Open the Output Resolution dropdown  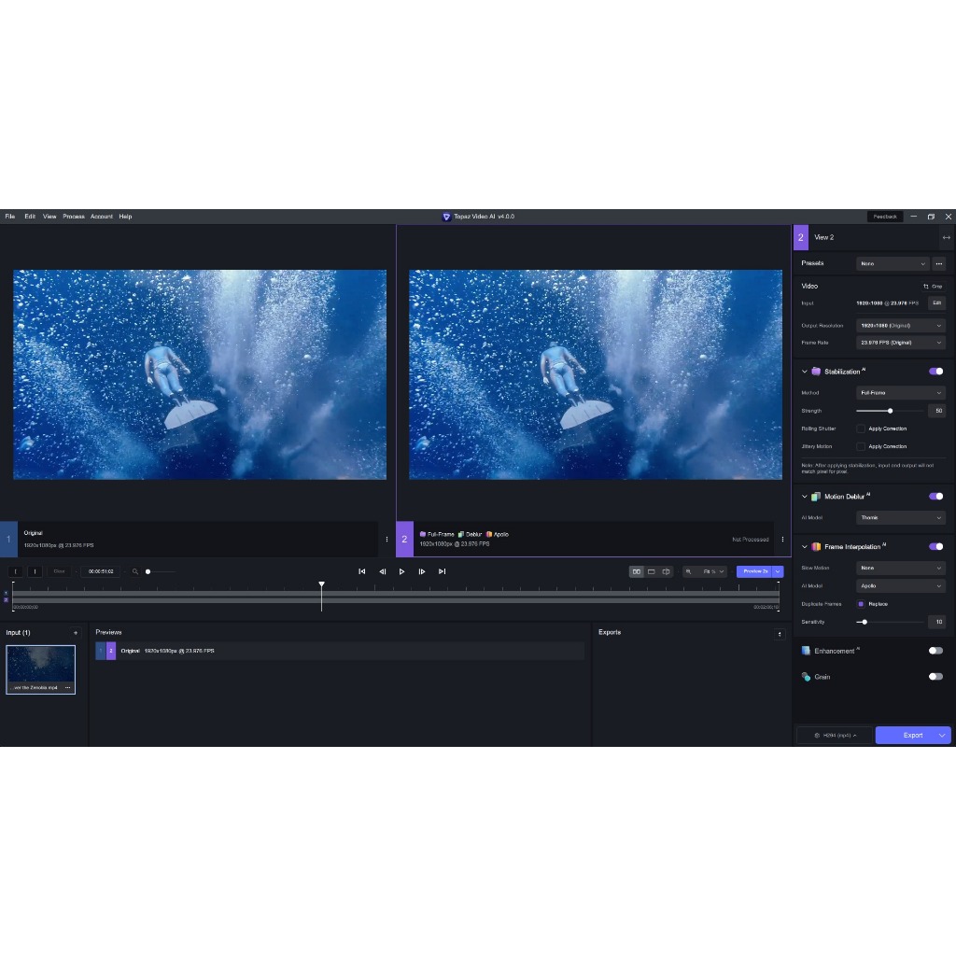tap(901, 326)
